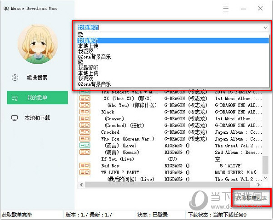Viewport: 273px width, 220px height.
Task: Collapse the playlist combo box arrow
Action: 266,28
